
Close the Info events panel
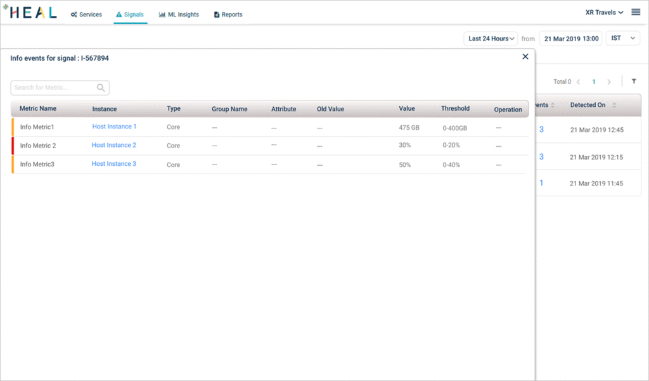tap(525, 57)
